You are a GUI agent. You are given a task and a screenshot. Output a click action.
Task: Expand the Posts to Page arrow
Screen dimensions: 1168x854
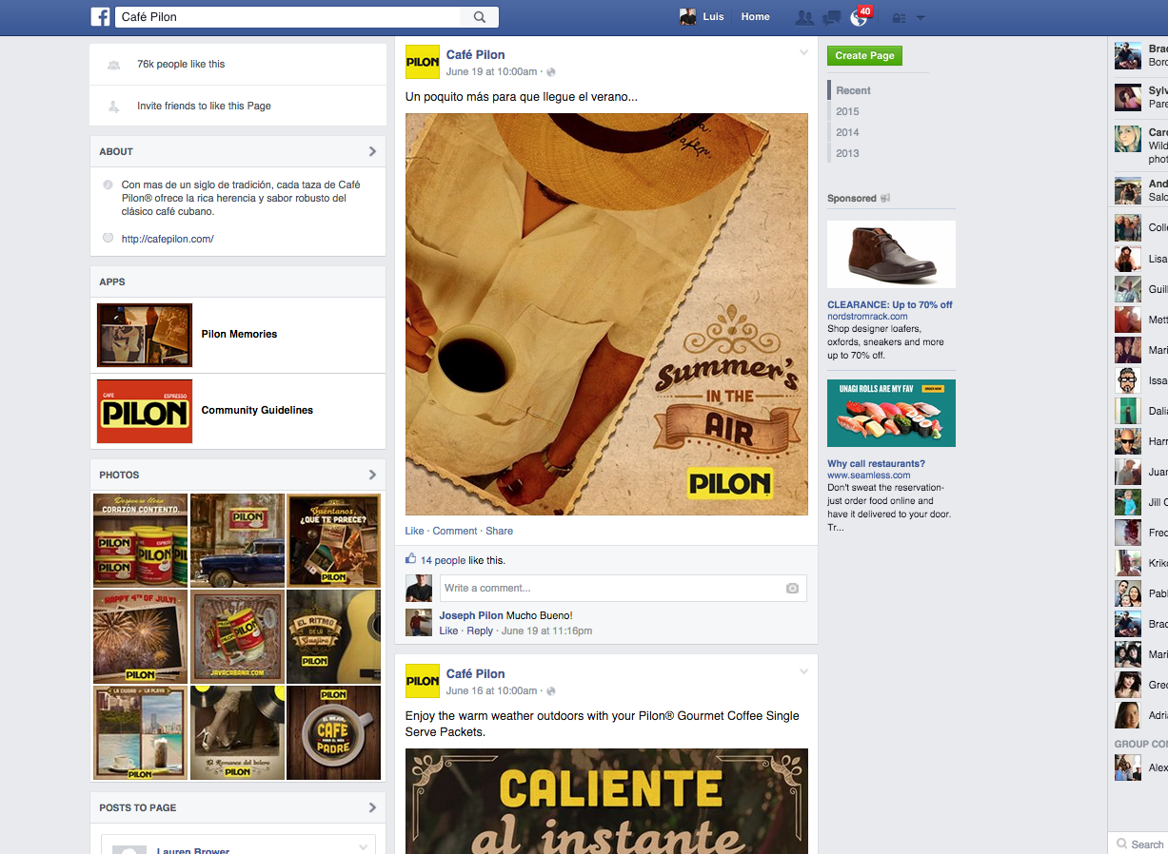(372, 807)
